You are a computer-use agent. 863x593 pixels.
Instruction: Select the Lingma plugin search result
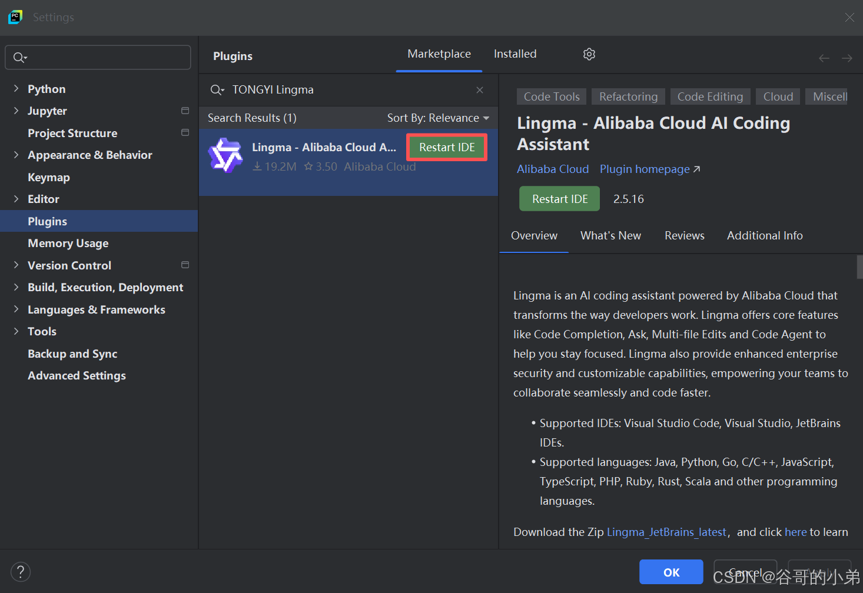tap(348, 162)
